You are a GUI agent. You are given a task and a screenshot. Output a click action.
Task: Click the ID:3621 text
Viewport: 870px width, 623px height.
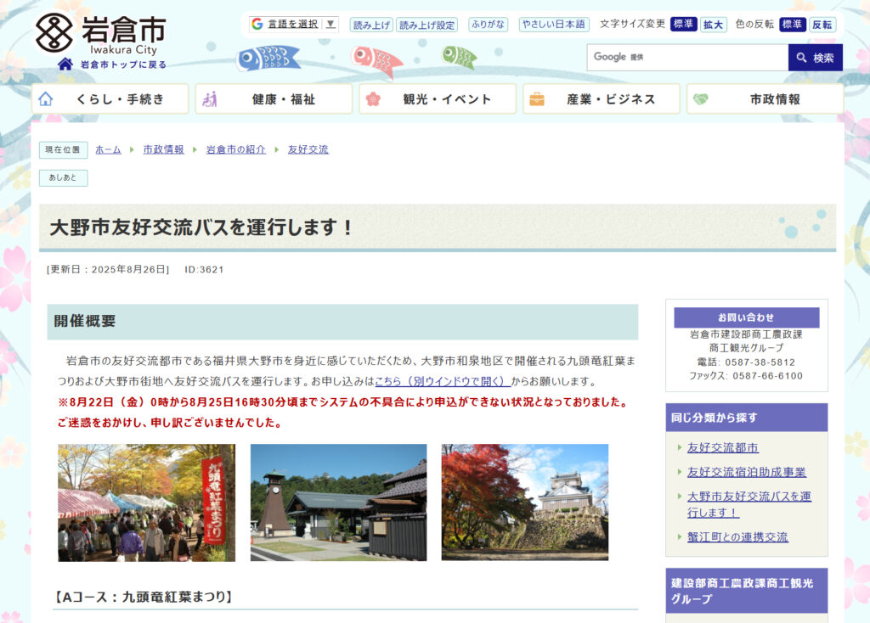click(204, 269)
